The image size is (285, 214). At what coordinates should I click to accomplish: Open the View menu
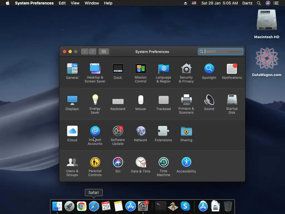tap(75, 3)
